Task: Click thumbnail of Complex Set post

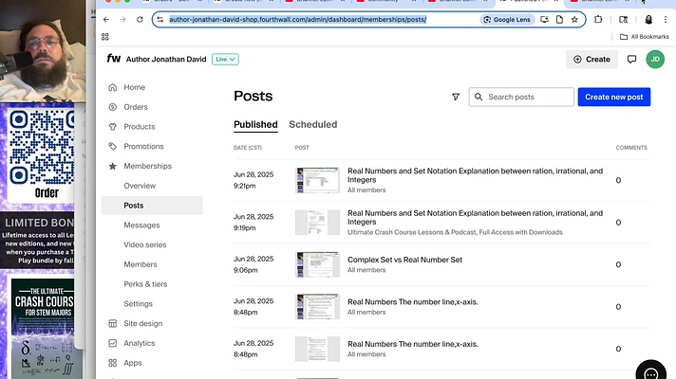Action: click(x=317, y=264)
